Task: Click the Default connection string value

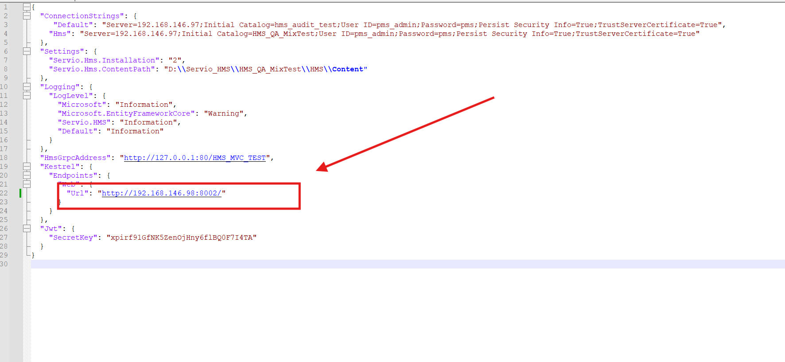Action: pos(412,25)
